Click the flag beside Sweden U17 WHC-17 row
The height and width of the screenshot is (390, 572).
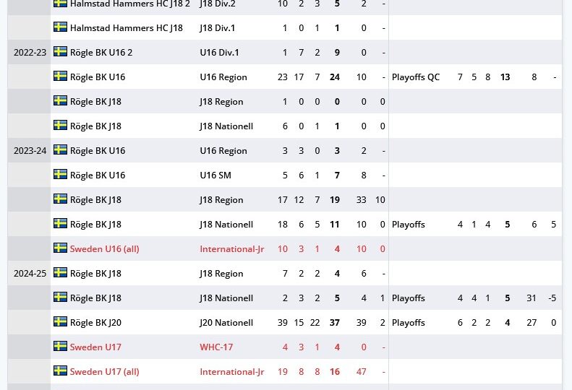[x=60, y=346]
